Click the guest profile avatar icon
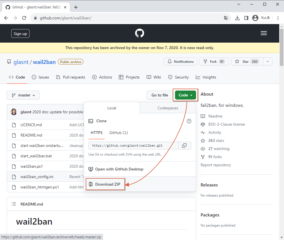 tap(255, 18)
